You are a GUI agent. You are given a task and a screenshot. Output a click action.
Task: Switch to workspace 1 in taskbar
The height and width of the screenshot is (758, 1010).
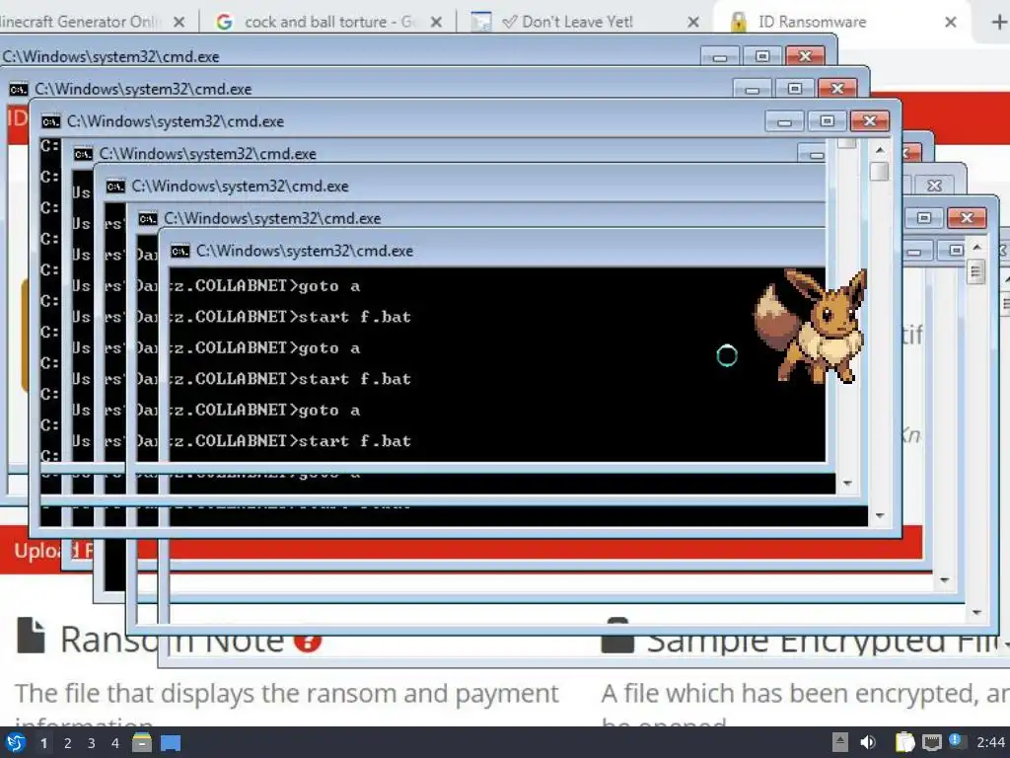tap(43, 743)
